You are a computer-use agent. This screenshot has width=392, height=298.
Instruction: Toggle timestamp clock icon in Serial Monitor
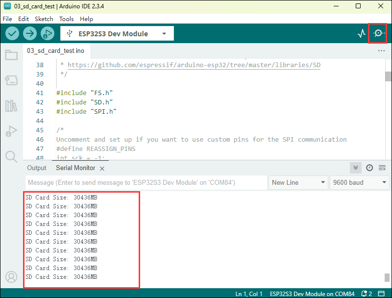[x=369, y=168]
